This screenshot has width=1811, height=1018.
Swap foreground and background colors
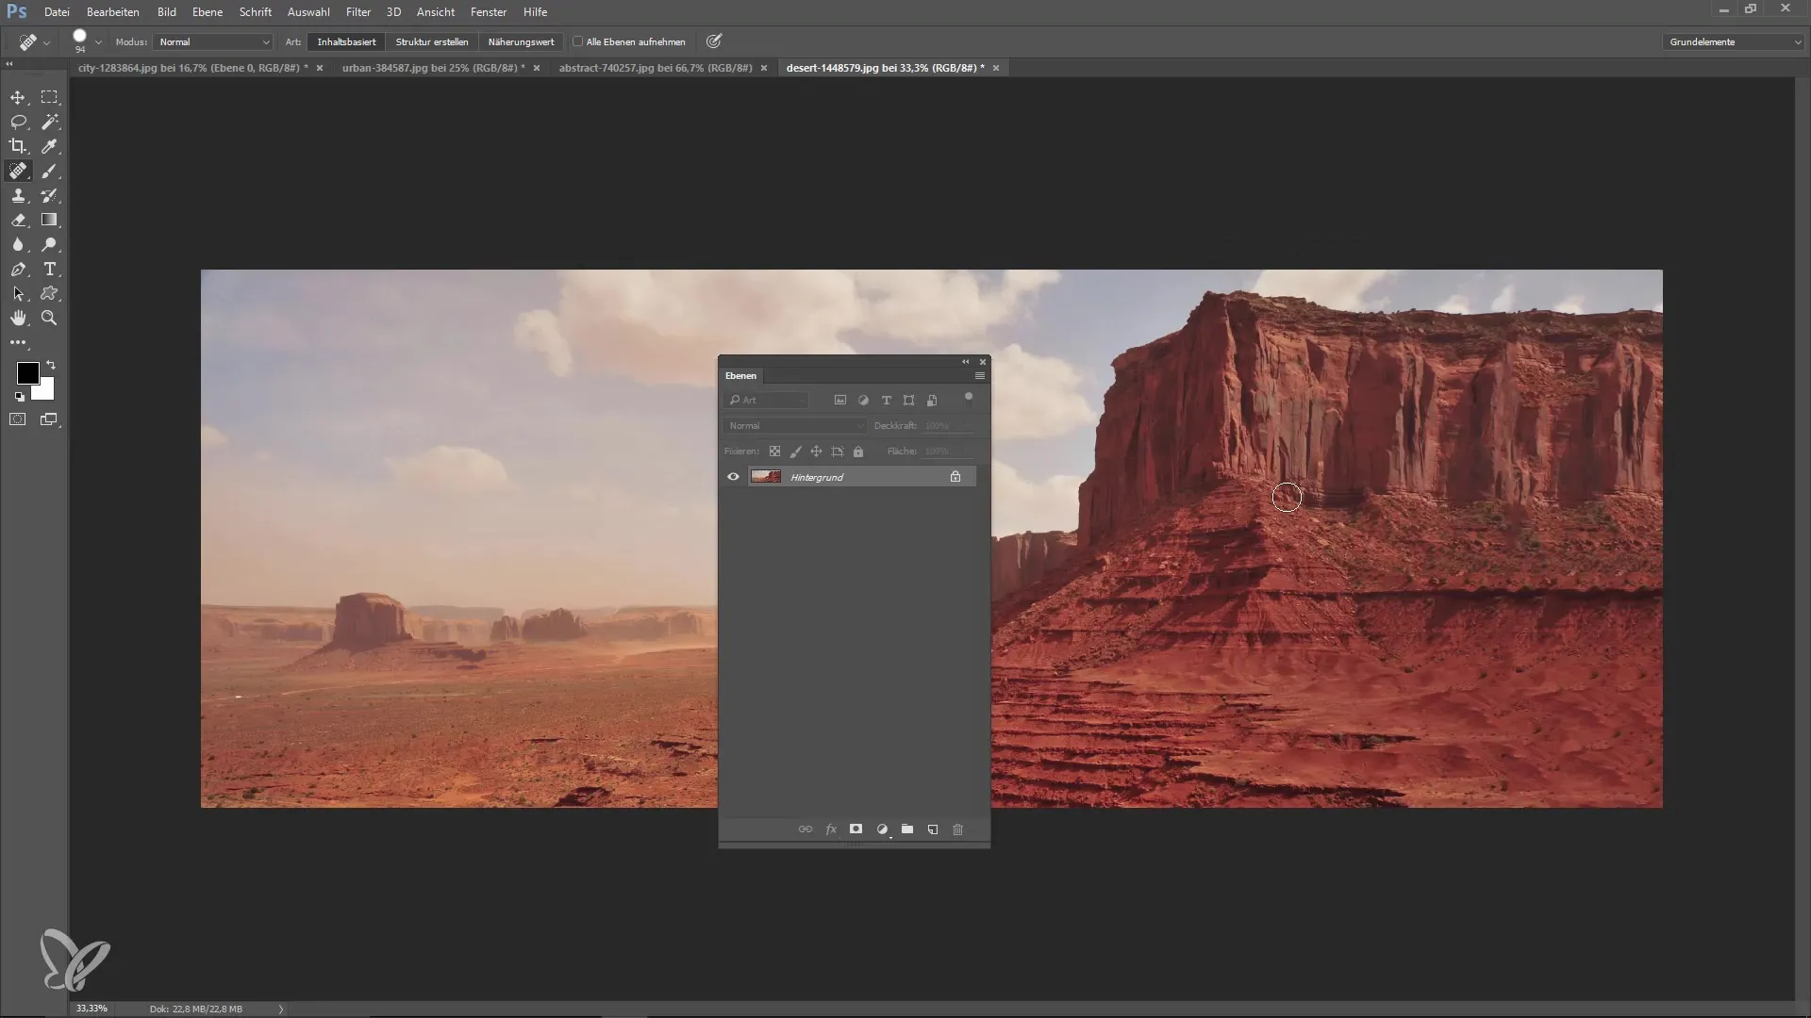pos(51,365)
